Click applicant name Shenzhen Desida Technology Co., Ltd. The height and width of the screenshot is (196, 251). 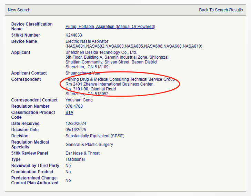(x=101, y=52)
